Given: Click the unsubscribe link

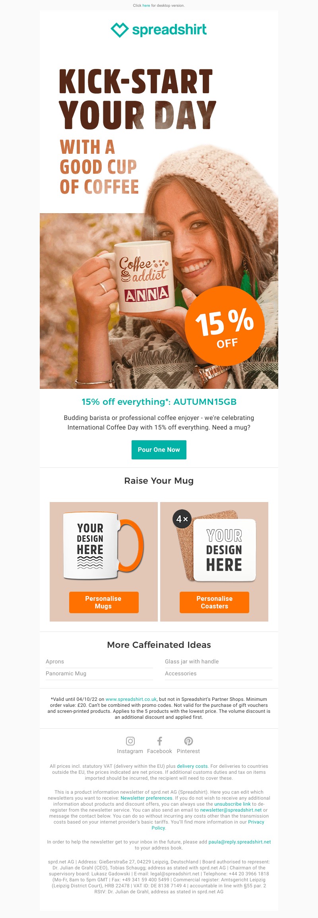Looking at the screenshot, I should coord(233,804).
